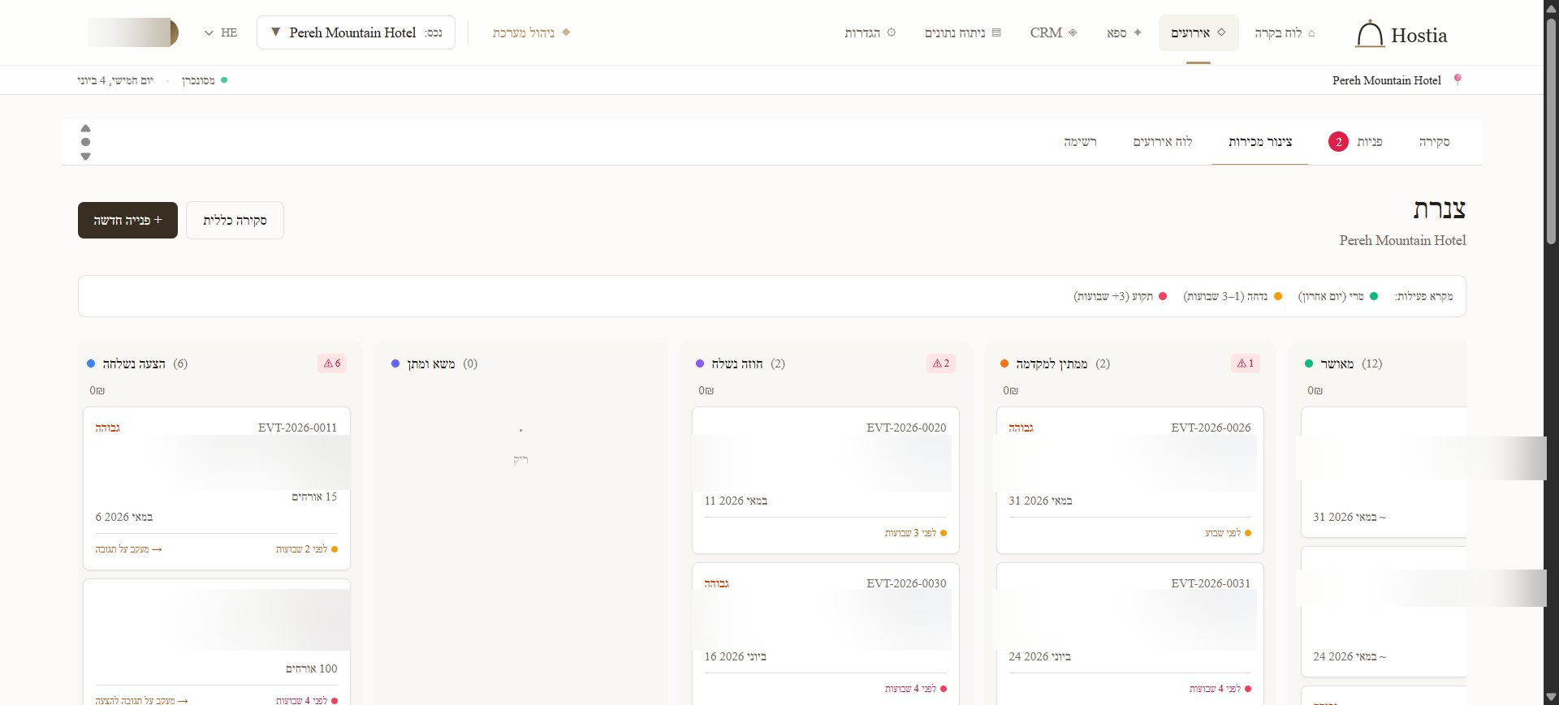Open the HE language dropdown
The height and width of the screenshot is (705, 1559).
click(221, 32)
